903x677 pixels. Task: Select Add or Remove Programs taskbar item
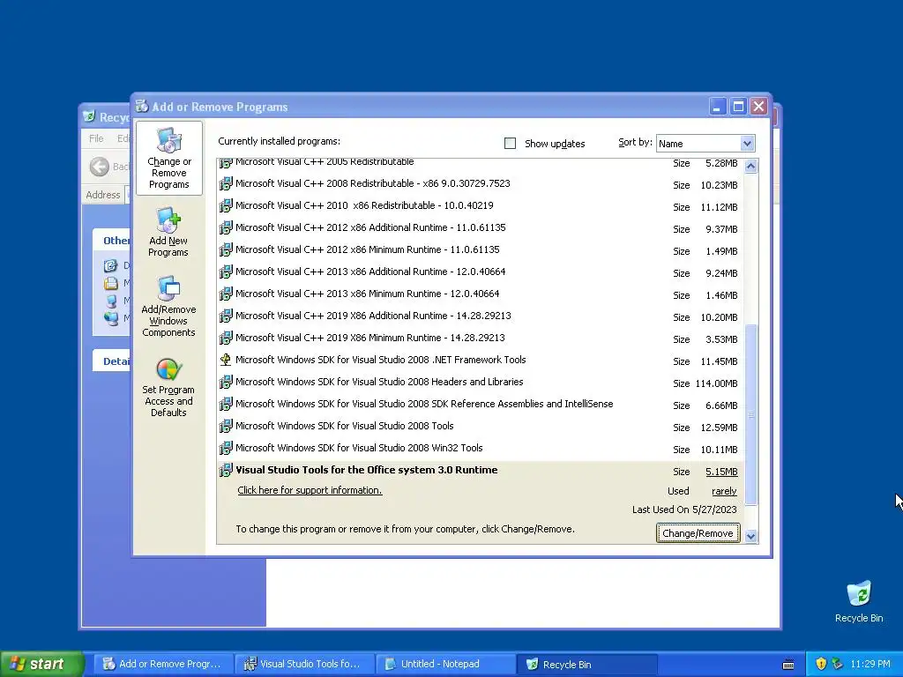[x=163, y=664]
